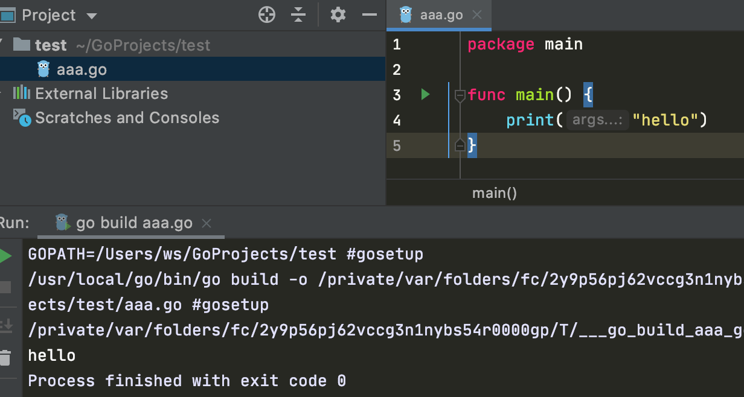Screen dimensions: 744x397
Task: Close the go build aaa.go run tab
Action: (x=207, y=223)
